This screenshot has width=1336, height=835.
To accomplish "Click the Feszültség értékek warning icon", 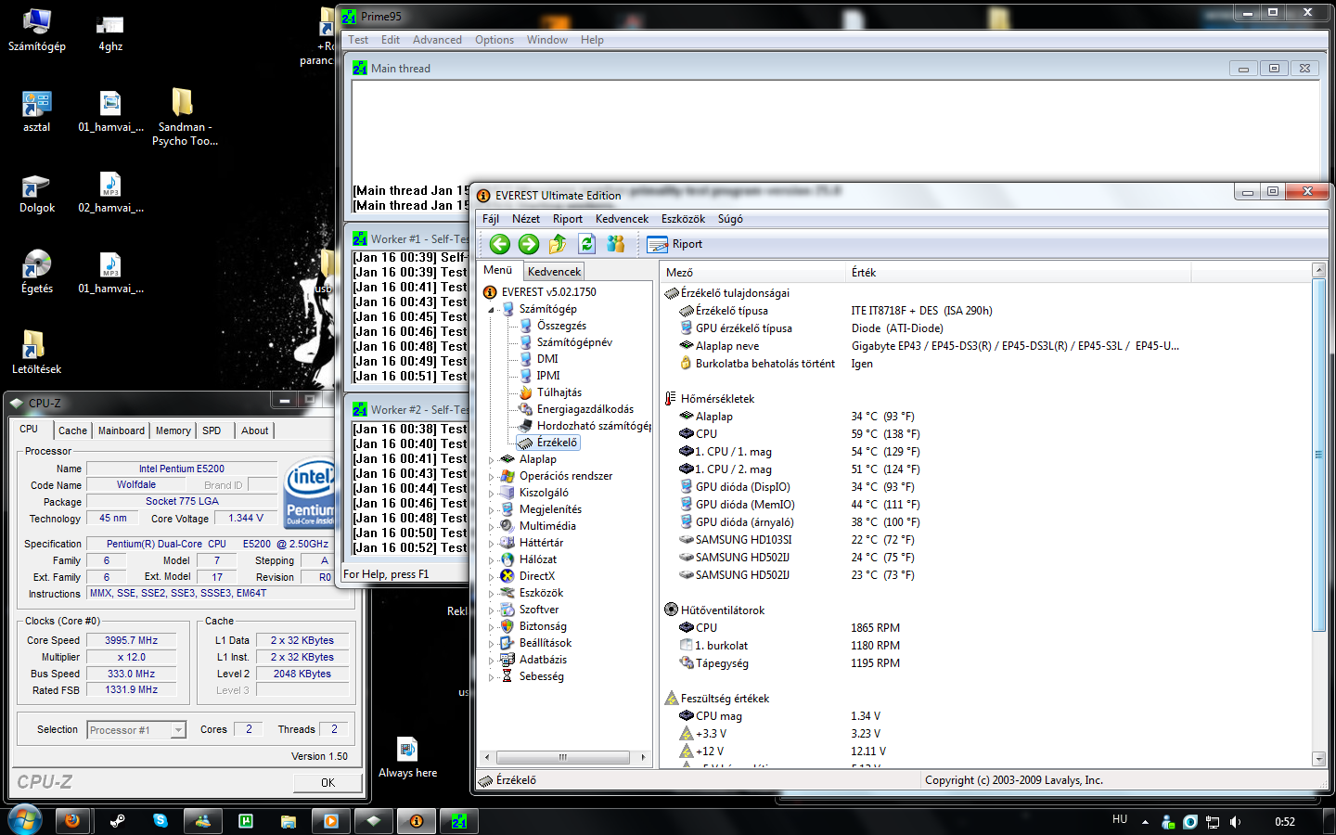I will point(672,699).
